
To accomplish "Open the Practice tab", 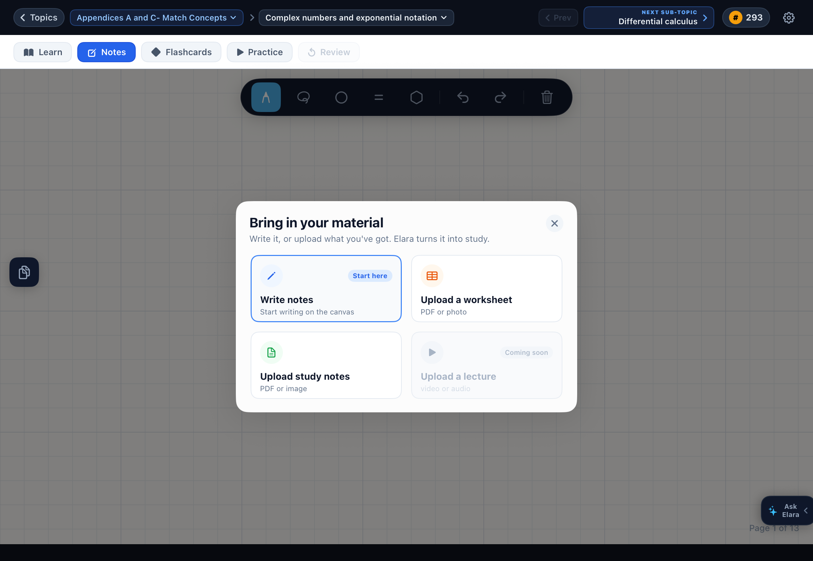I will click(259, 52).
